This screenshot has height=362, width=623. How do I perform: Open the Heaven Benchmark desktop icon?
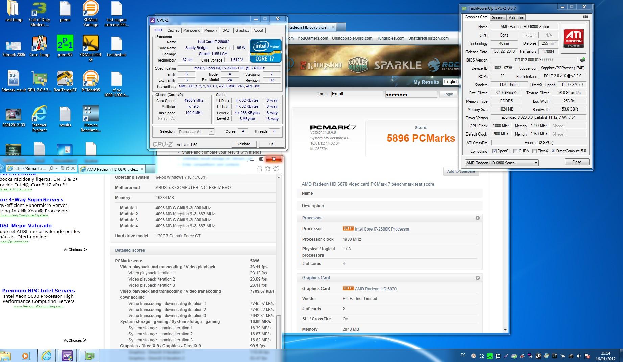pos(91,119)
